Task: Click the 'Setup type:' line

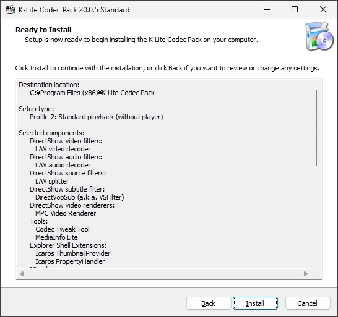Action: 36,109
